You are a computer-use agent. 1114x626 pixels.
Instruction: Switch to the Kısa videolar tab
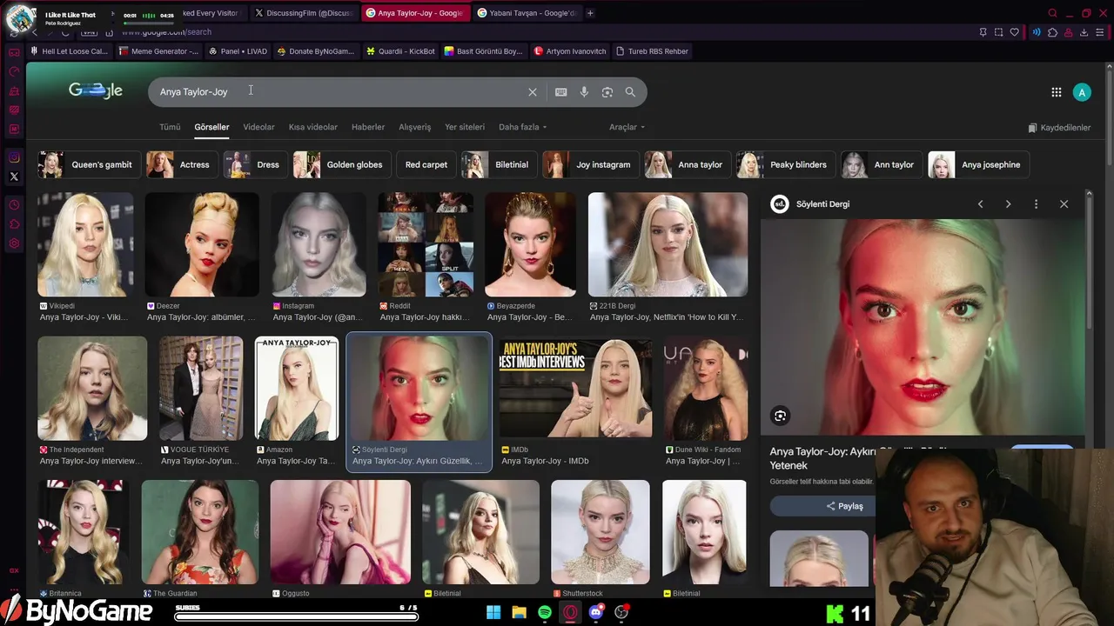pos(312,127)
